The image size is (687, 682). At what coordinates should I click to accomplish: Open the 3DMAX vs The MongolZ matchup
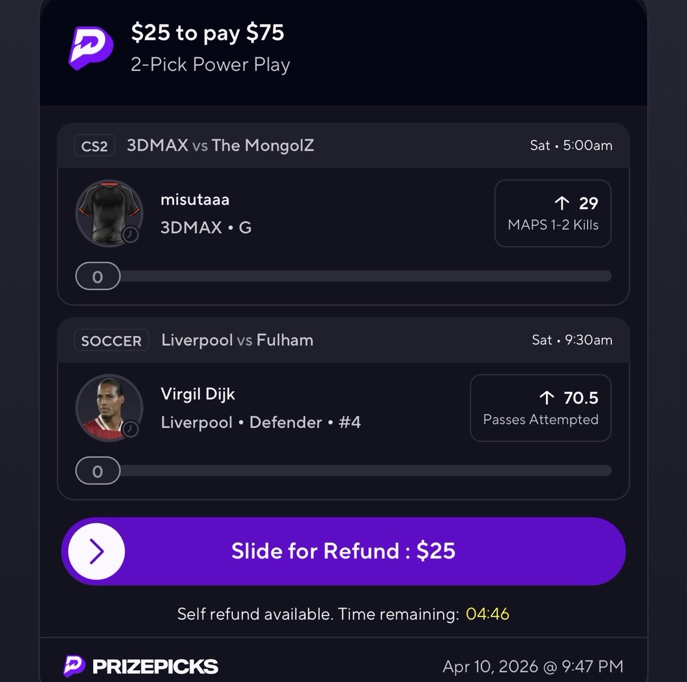pyautogui.click(x=220, y=145)
